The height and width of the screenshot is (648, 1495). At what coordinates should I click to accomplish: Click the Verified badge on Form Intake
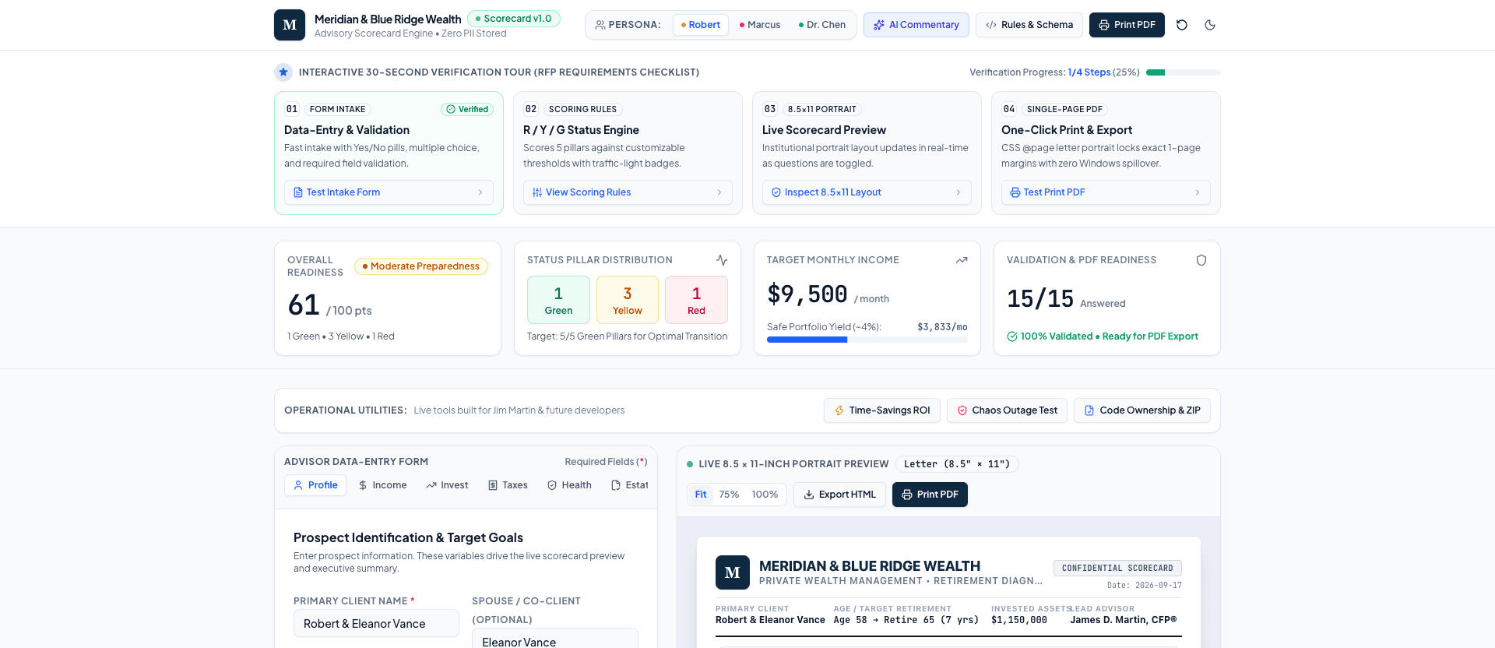[x=467, y=109]
